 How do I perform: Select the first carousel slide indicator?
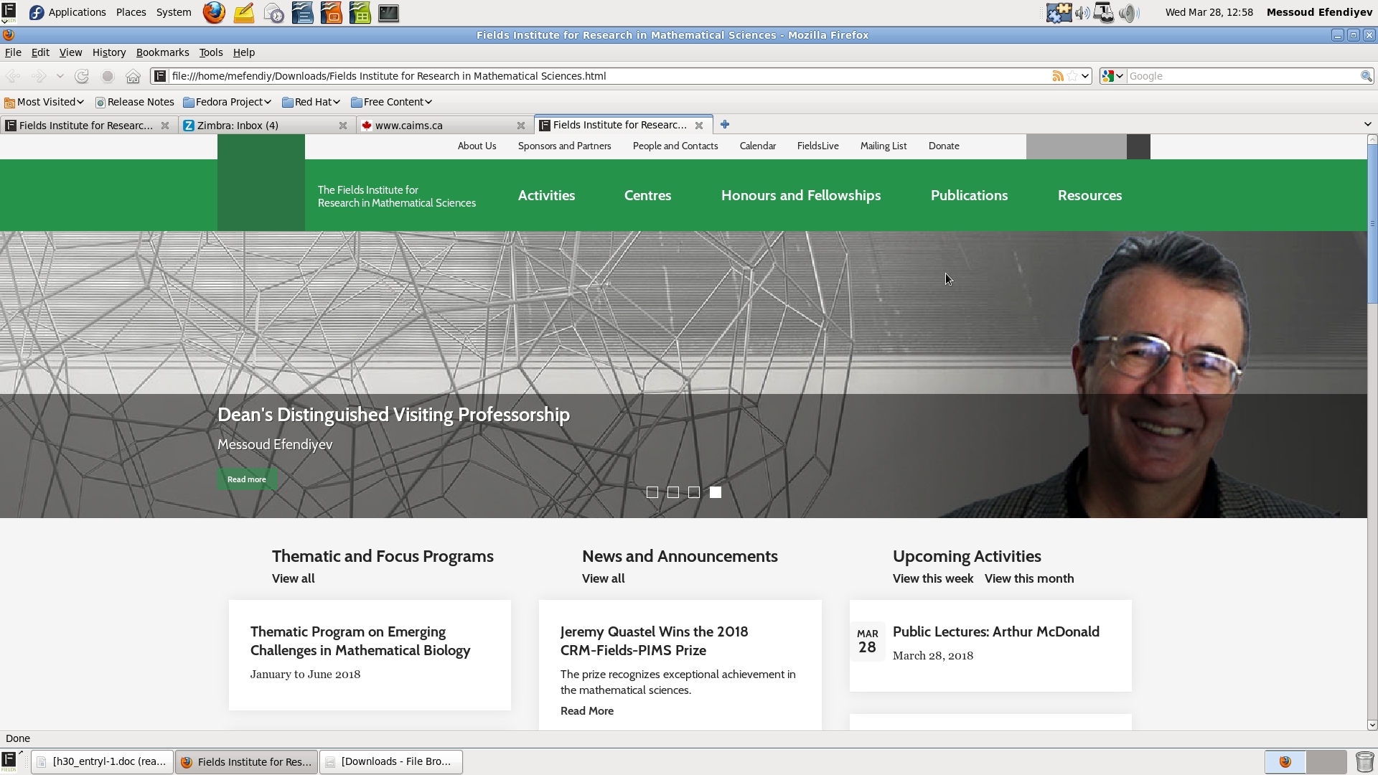pos(652,492)
